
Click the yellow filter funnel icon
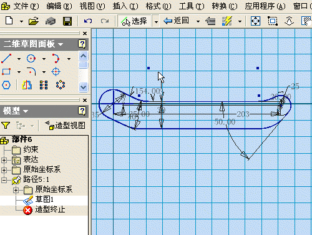click(x=6, y=126)
